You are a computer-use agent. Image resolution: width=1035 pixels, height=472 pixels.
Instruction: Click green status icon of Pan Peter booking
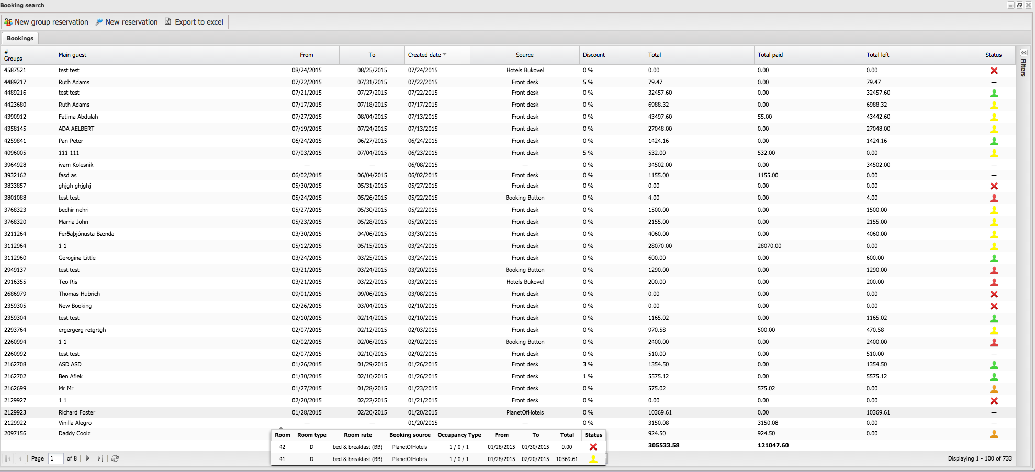pos(994,141)
